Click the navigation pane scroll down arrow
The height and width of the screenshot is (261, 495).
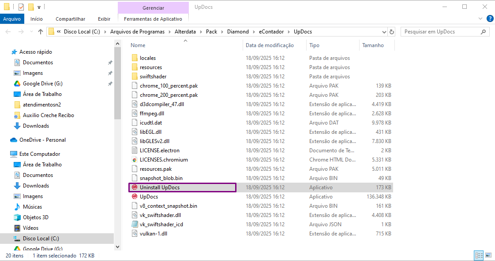point(118,247)
